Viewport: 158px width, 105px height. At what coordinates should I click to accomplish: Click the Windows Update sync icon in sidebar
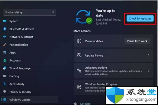pyautogui.click(x=5, y=100)
